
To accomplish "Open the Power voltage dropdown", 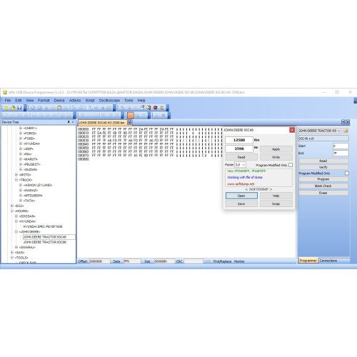I will (x=241, y=165).
